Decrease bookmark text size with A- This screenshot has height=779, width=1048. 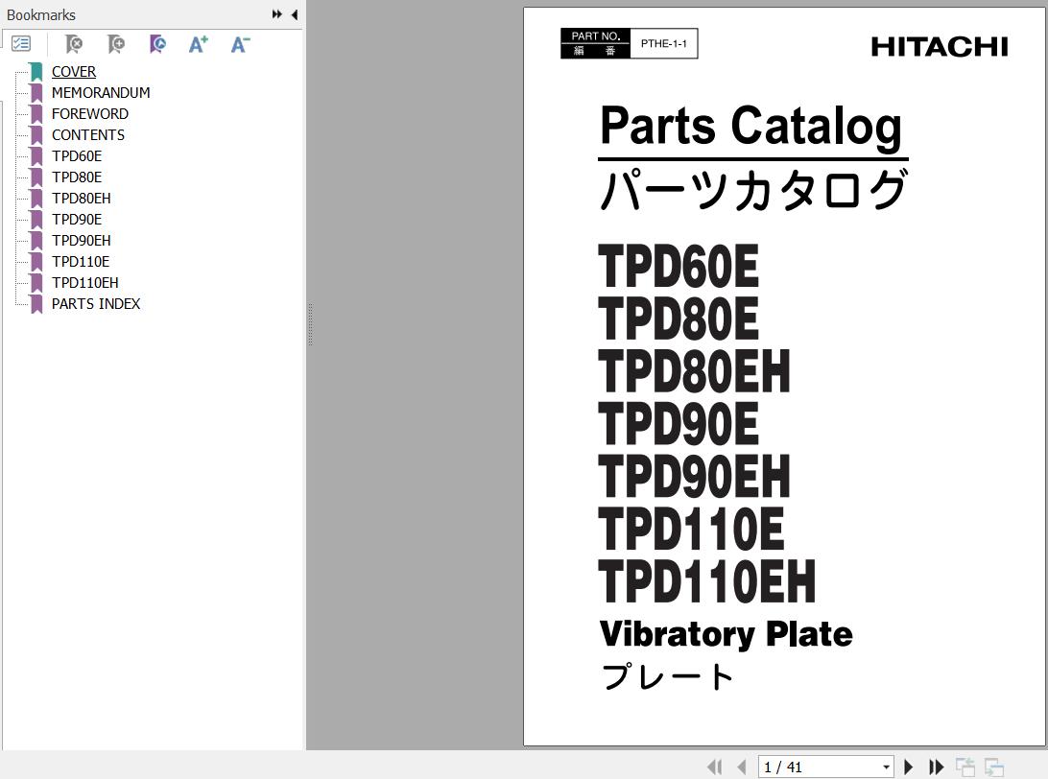240,44
